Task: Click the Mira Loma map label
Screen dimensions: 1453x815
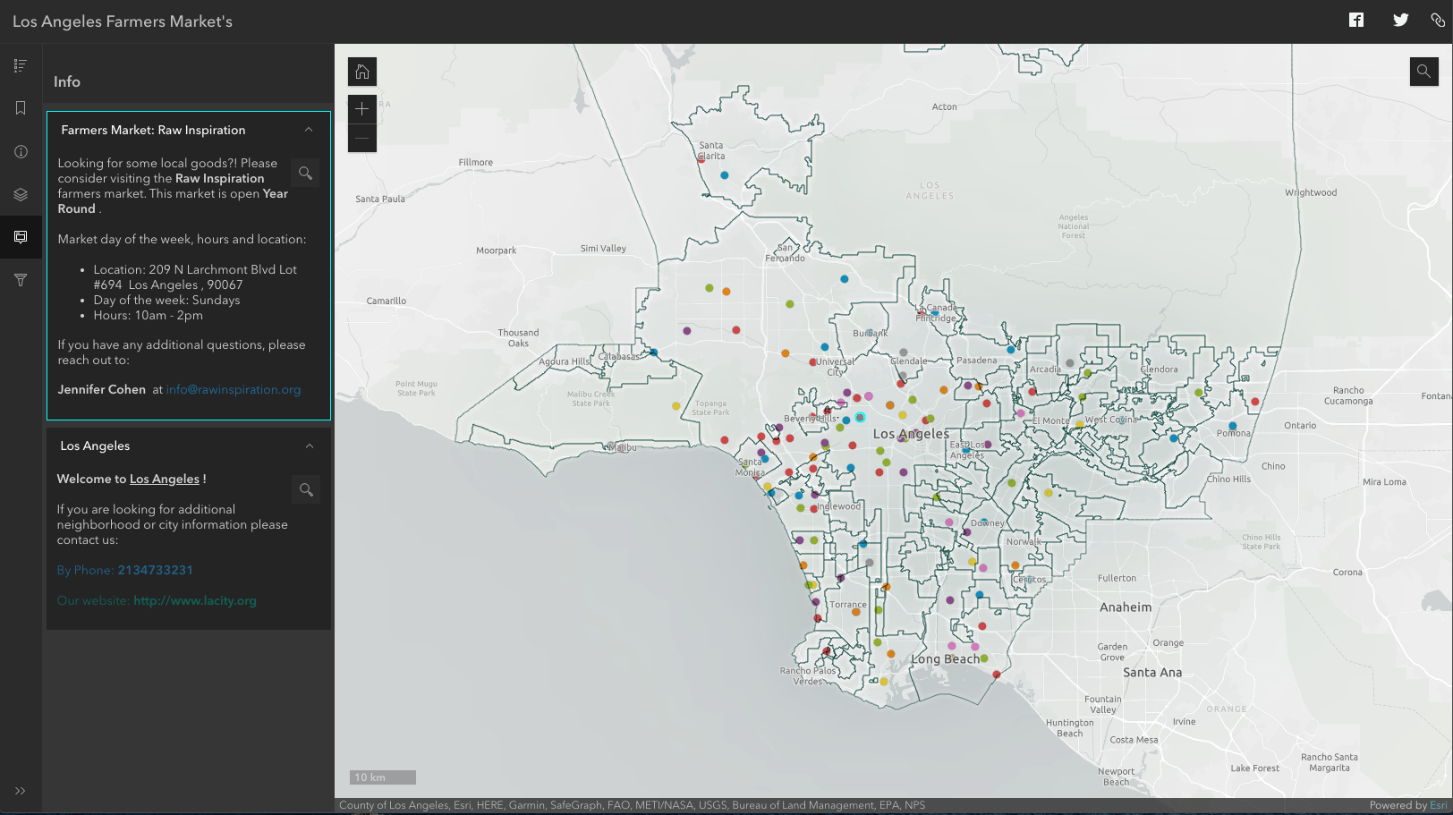Action: (x=1384, y=482)
